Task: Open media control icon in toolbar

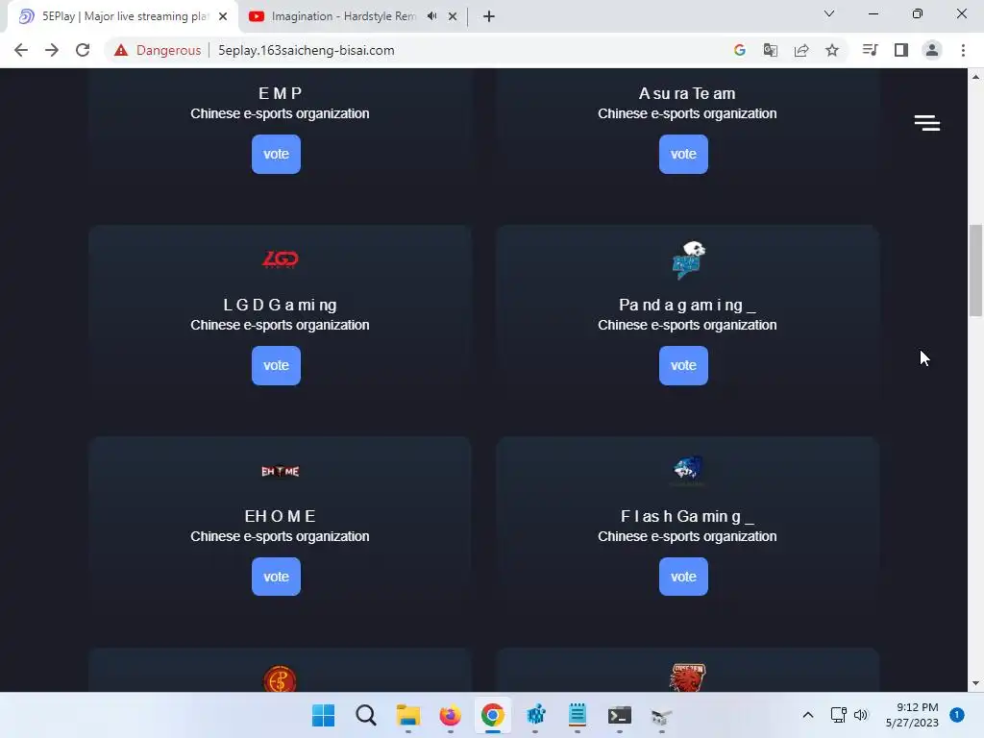Action: click(x=870, y=50)
